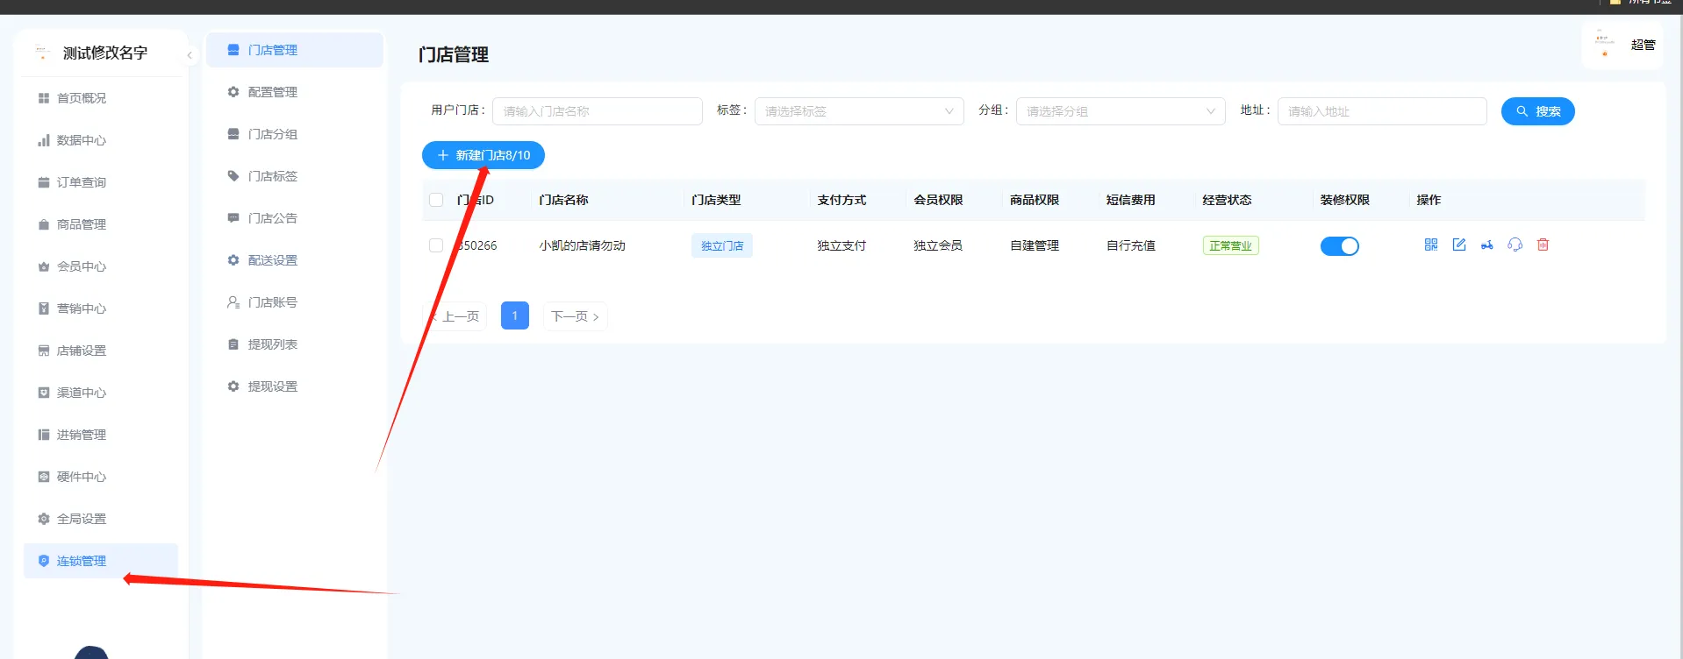Tick the checkbox for store 50266
The height and width of the screenshot is (659, 1683).
[436, 245]
